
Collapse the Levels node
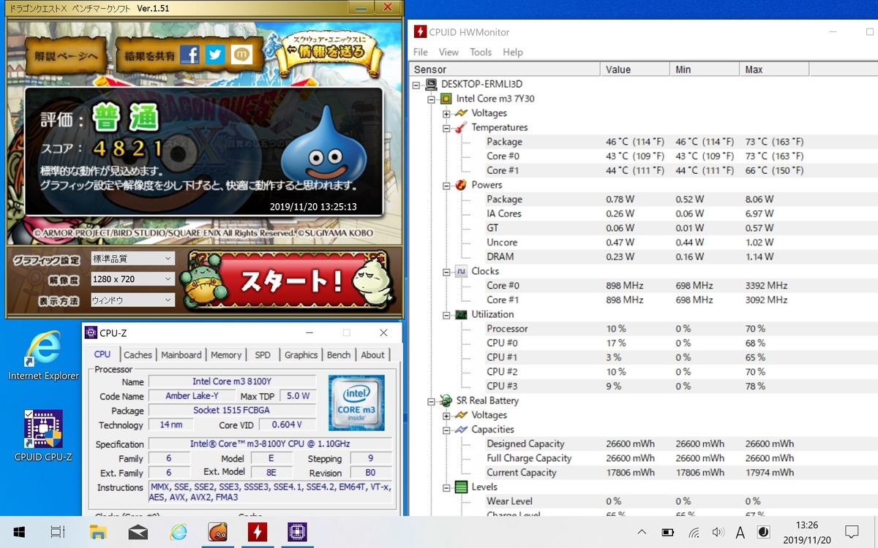pyautogui.click(x=446, y=487)
